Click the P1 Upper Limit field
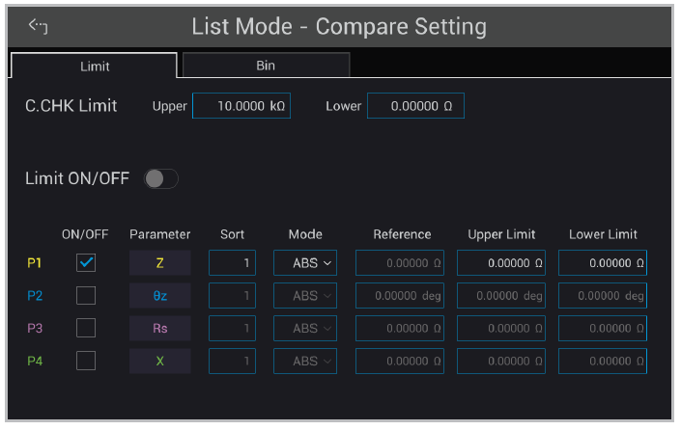The height and width of the screenshot is (430, 681). 500,262
